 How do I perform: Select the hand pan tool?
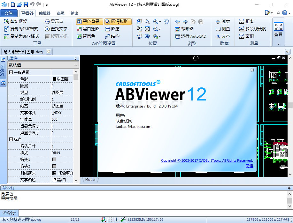[166, 22]
